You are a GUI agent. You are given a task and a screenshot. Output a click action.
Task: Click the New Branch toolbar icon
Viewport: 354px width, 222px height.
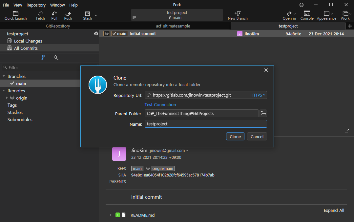[x=238, y=15]
